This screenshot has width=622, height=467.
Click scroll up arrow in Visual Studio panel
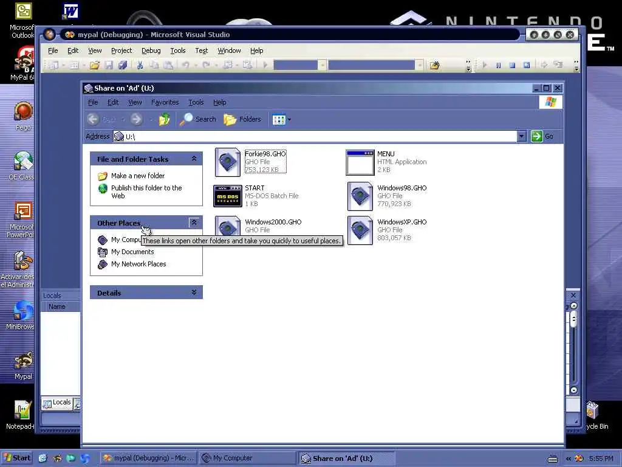click(573, 306)
